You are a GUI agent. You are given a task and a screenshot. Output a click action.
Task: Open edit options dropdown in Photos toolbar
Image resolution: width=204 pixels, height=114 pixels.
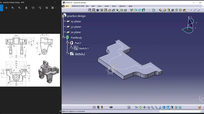pos(56,8)
